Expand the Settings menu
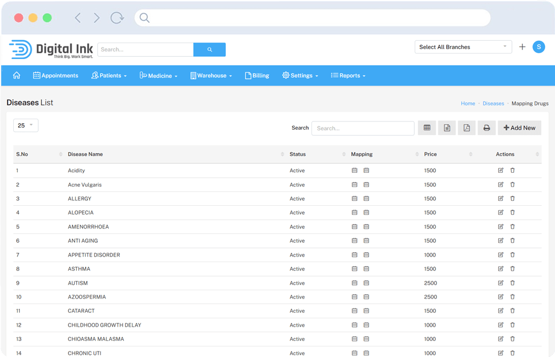 click(x=300, y=76)
